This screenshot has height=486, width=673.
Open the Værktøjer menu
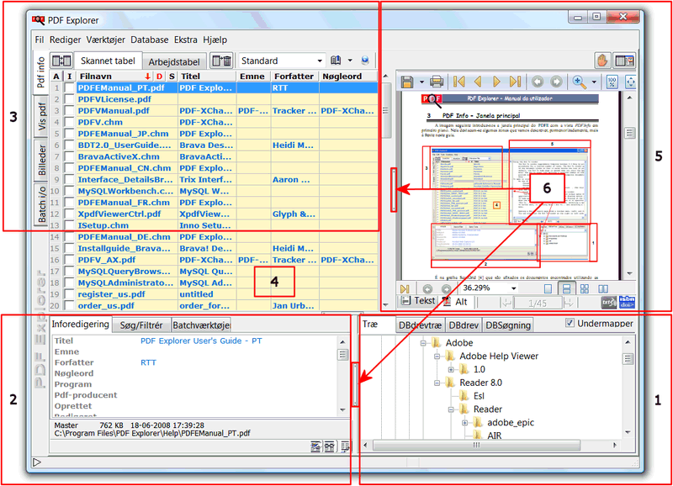tap(105, 40)
